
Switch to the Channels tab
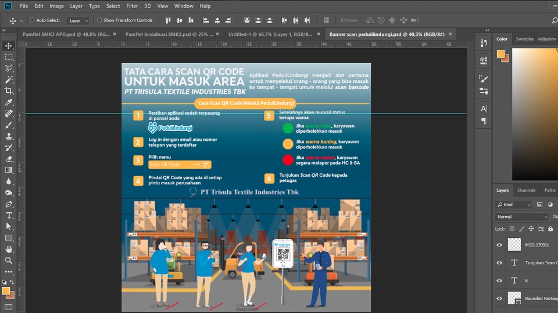pos(526,190)
